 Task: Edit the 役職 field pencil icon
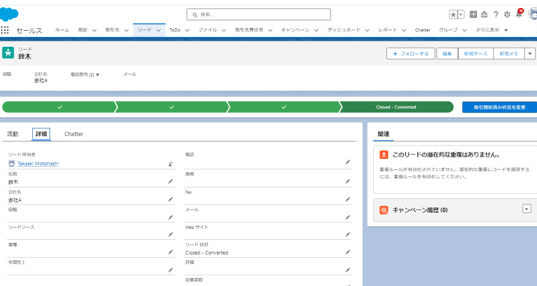coord(170,217)
